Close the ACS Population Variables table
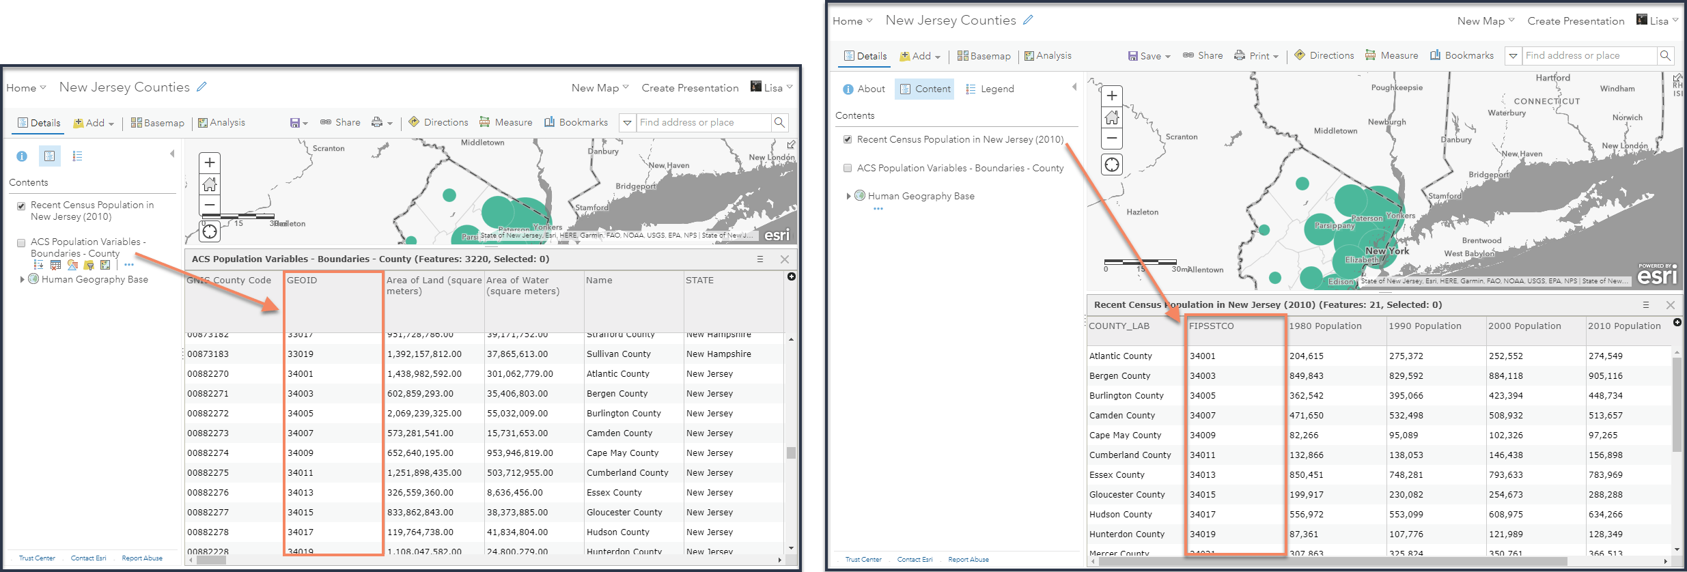1687x572 pixels. coord(785,259)
